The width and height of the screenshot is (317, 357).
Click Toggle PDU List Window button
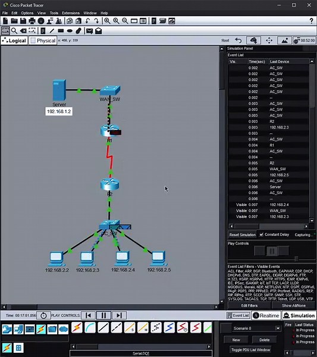point(250,350)
